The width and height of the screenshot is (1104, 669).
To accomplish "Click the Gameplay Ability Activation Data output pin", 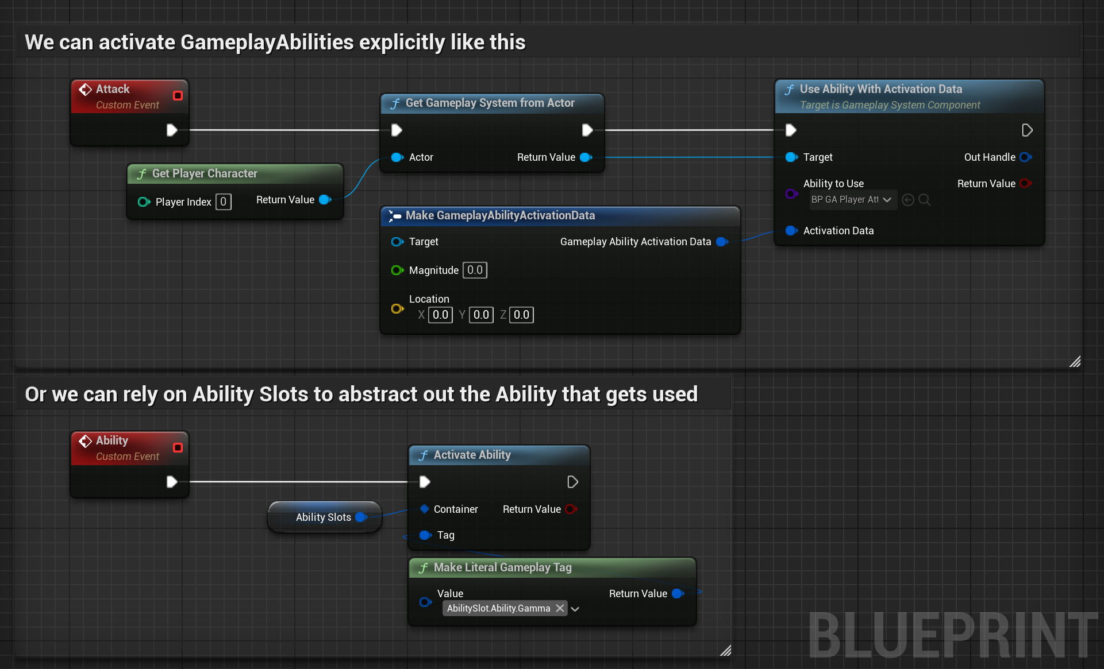I will (x=722, y=242).
